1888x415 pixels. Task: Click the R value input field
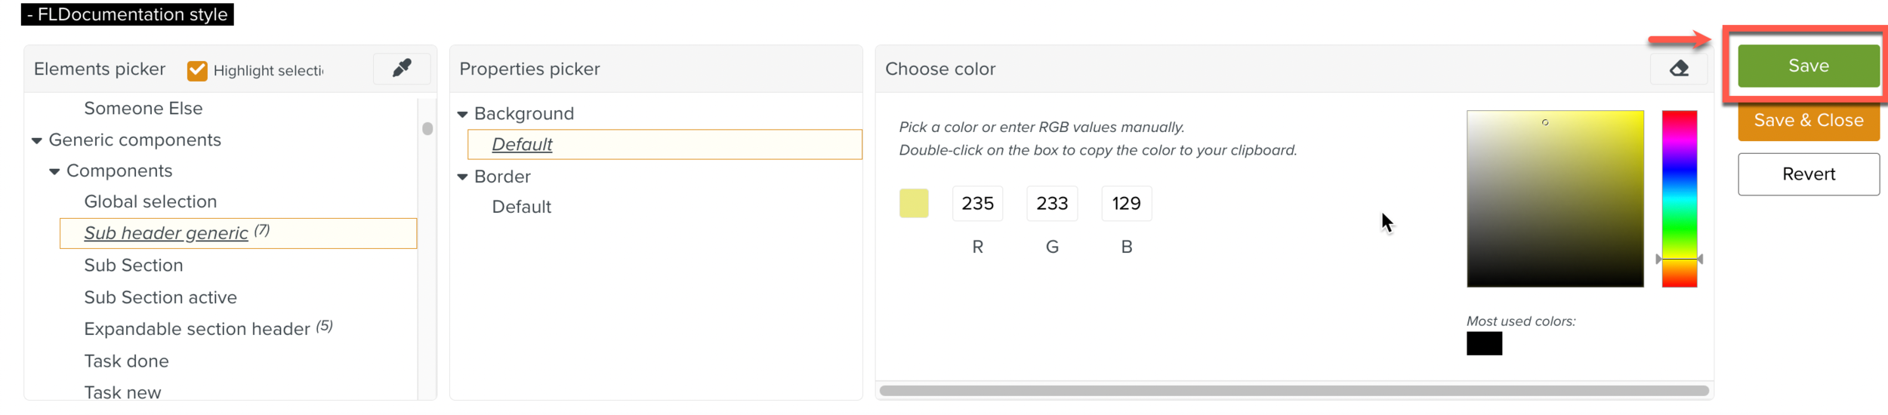click(x=977, y=204)
